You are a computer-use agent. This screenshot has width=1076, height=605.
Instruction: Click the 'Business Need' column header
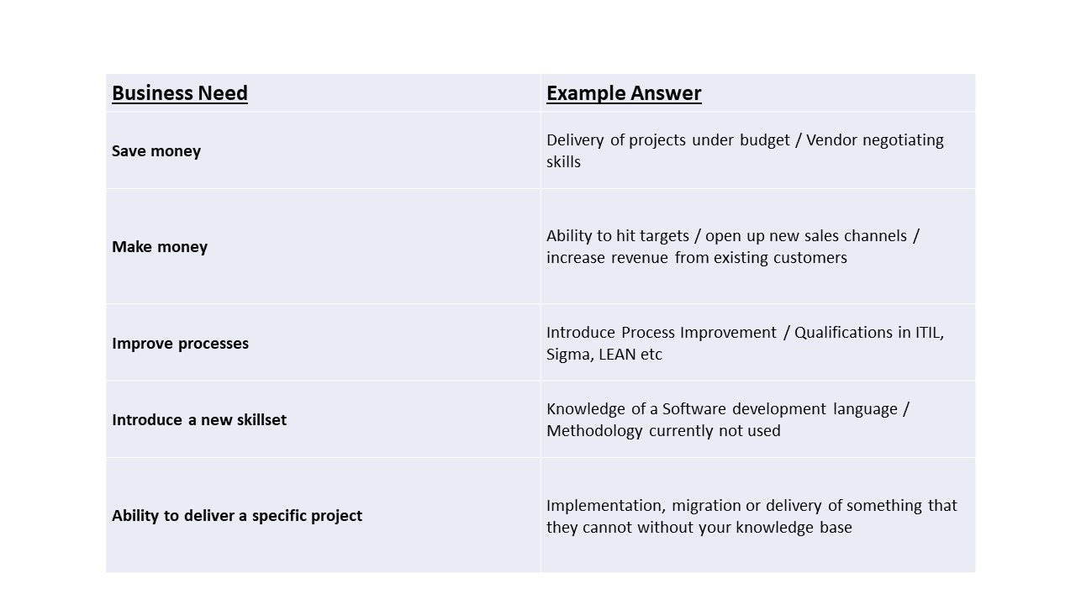[323, 92]
